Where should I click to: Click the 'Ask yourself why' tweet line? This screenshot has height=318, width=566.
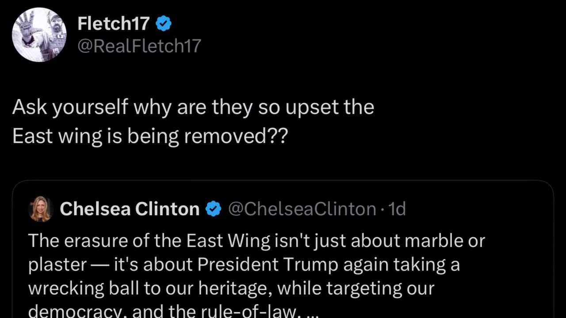[193, 107]
